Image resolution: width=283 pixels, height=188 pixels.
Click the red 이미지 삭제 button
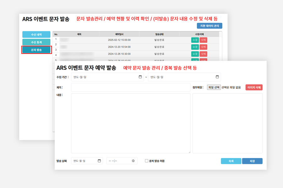(254, 87)
